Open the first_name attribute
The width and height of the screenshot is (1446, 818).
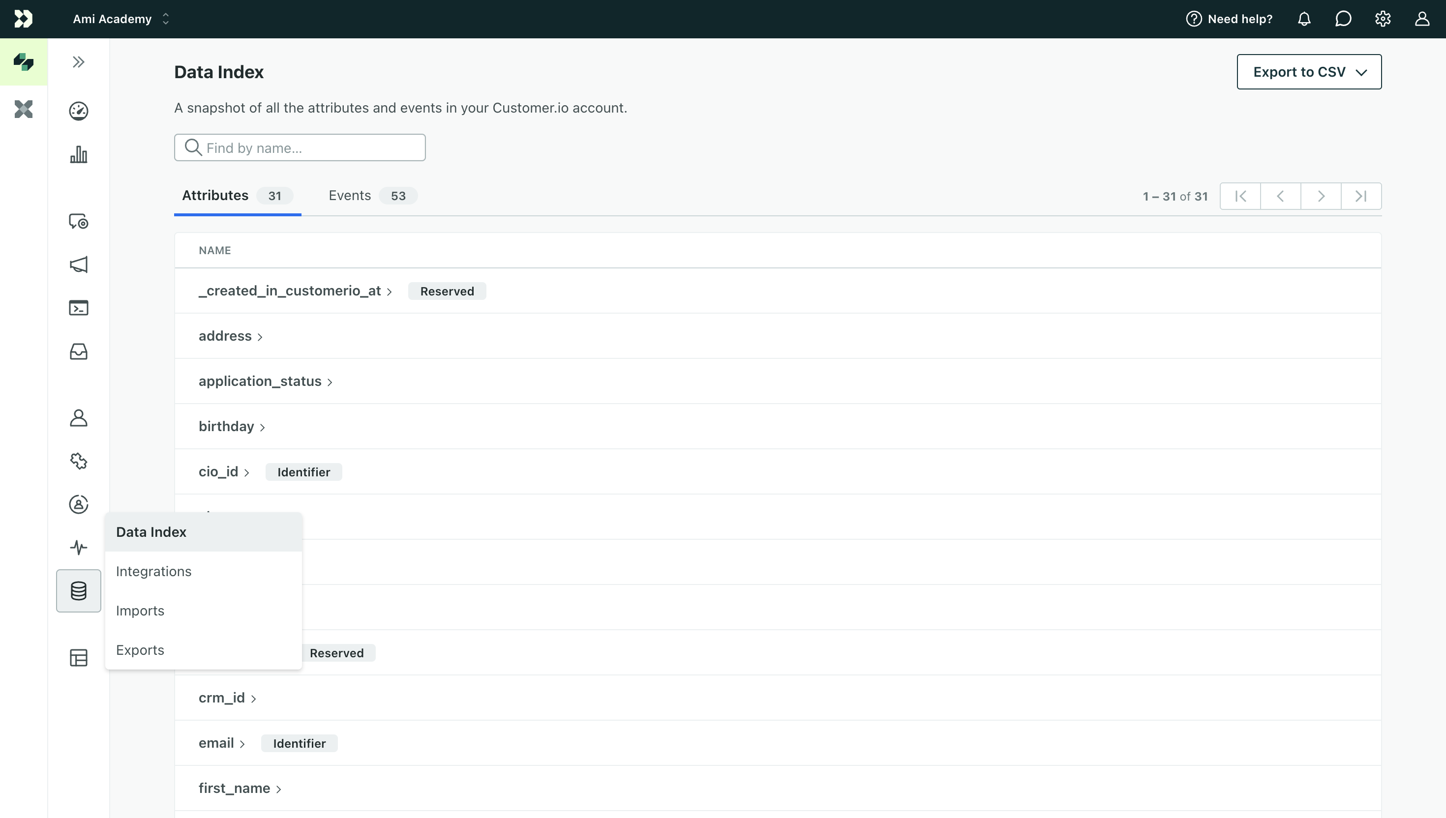tap(240, 788)
